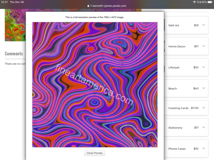The height and width of the screenshot is (160, 214).
Task: Tap the clock time in status bar
Action: 4,2
